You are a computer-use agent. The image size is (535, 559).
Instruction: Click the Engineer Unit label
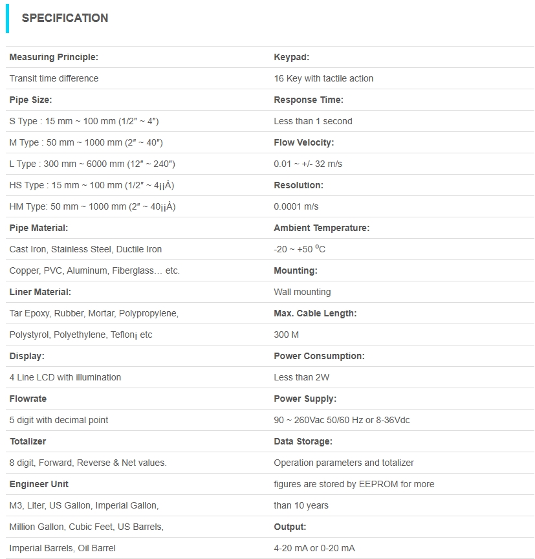pyautogui.click(x=39, y=484)
